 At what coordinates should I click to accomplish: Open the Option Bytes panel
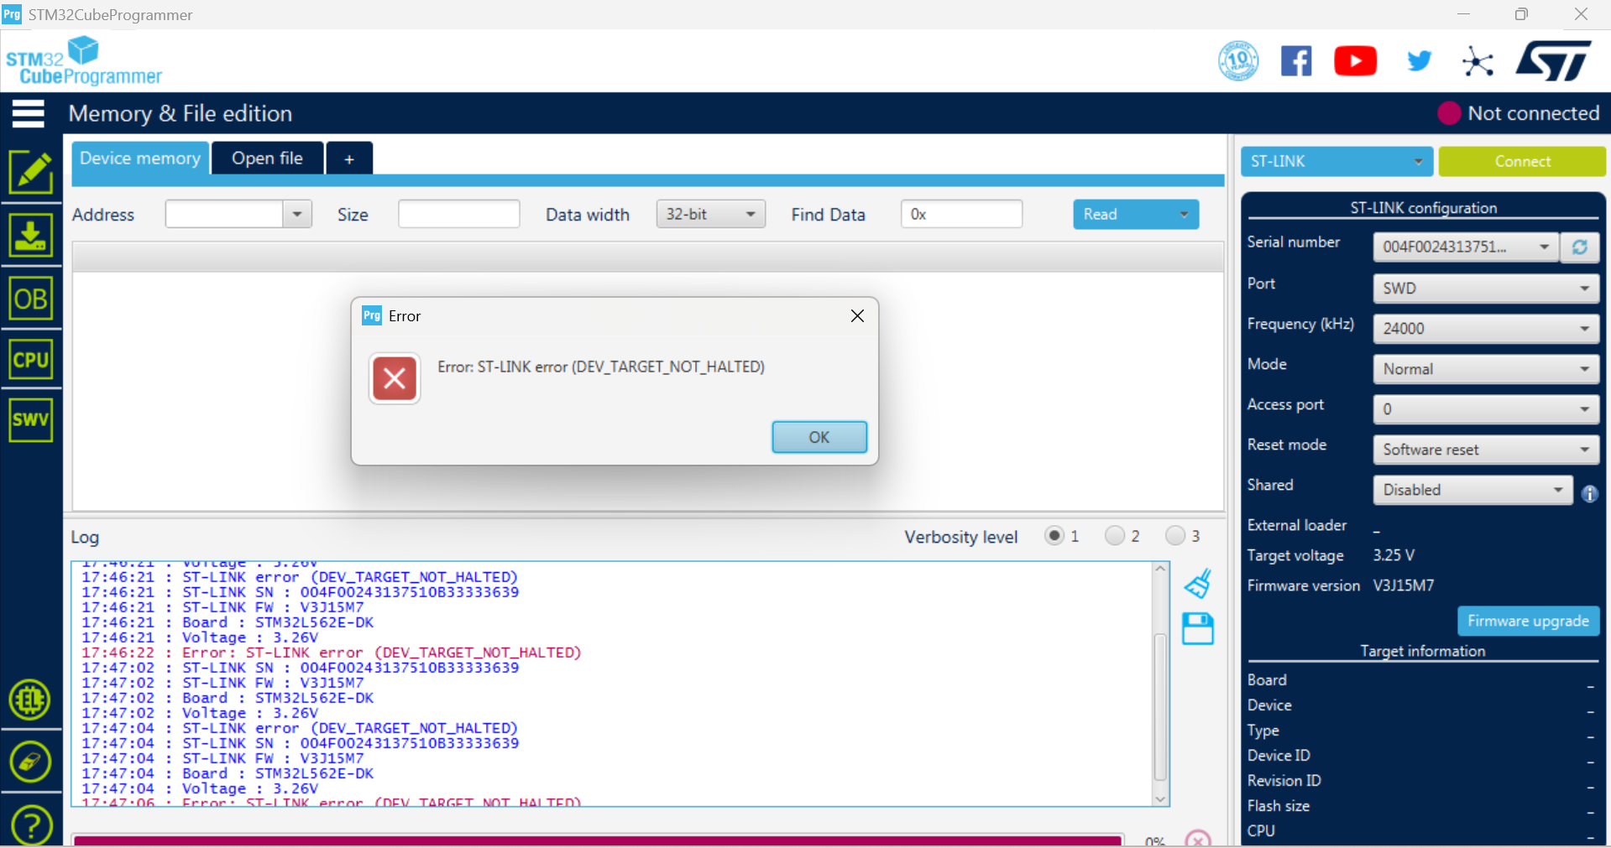click(30, 298)
